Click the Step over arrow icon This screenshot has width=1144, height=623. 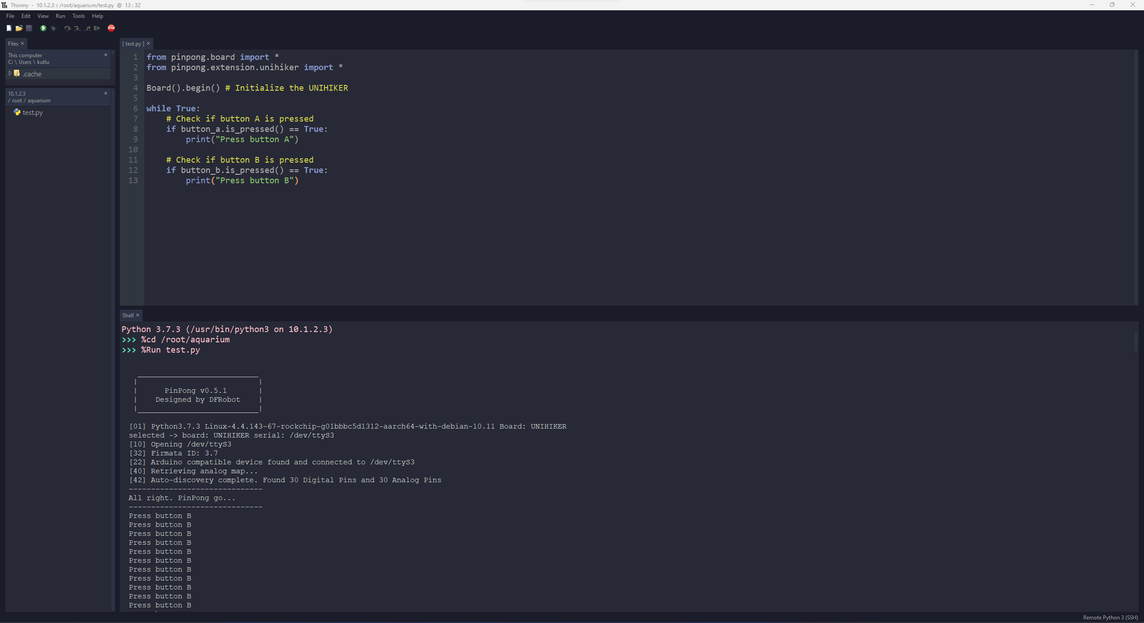point(67,28)
